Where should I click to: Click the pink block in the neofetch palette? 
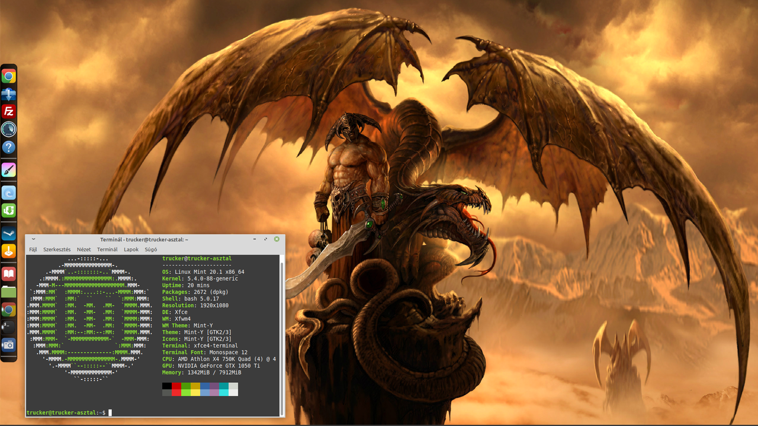click(214, 392)
